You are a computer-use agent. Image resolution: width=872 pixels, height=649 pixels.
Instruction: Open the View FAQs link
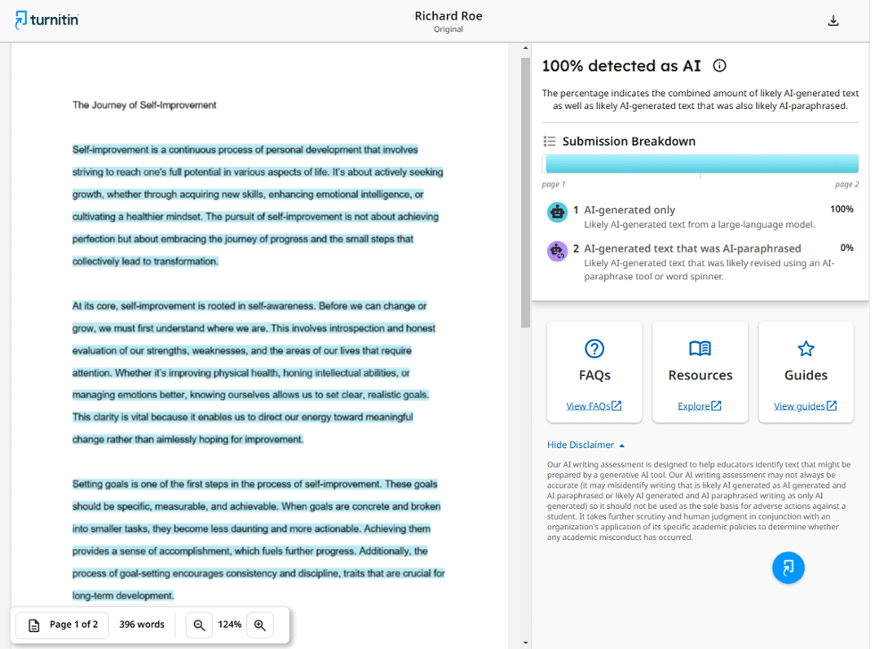[594, 405]
